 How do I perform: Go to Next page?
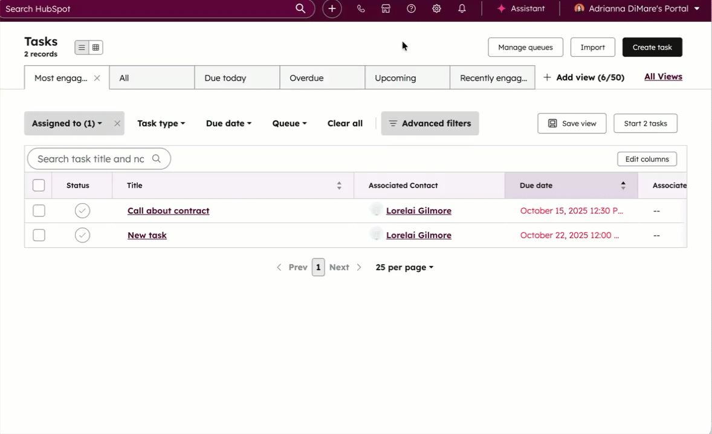coord(345,267)
